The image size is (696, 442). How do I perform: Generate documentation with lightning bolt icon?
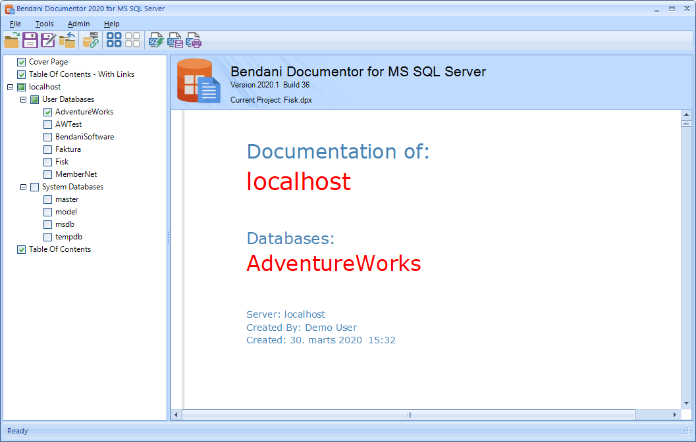tap(156, 40)
